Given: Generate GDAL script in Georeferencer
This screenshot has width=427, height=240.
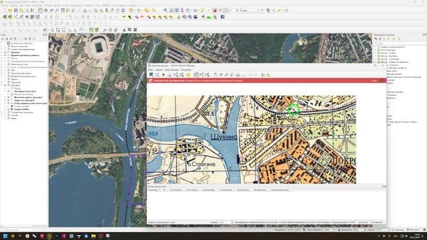Looking at the screenshot, I should [169, 75].
